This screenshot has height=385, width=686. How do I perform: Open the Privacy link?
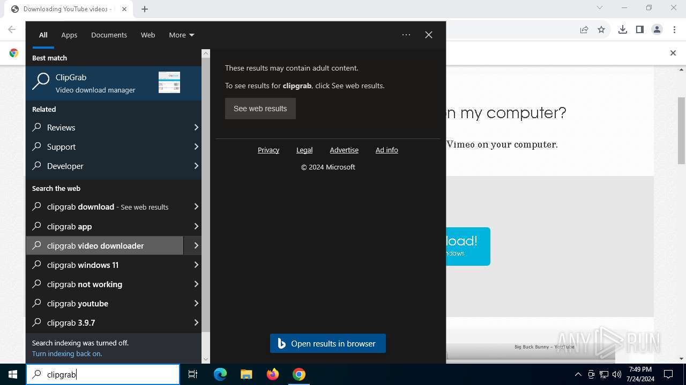click(x=269, y=150)
